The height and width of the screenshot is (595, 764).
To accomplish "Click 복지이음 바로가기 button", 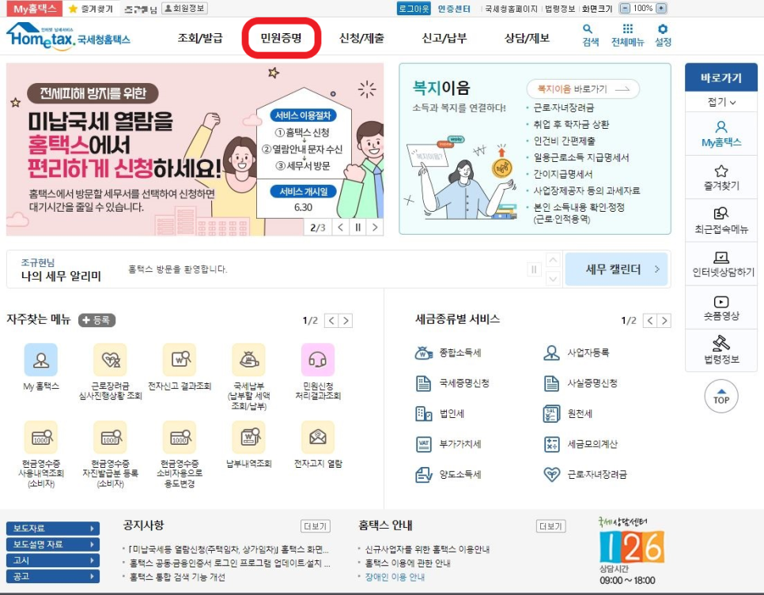I will (x=583, y=88).
